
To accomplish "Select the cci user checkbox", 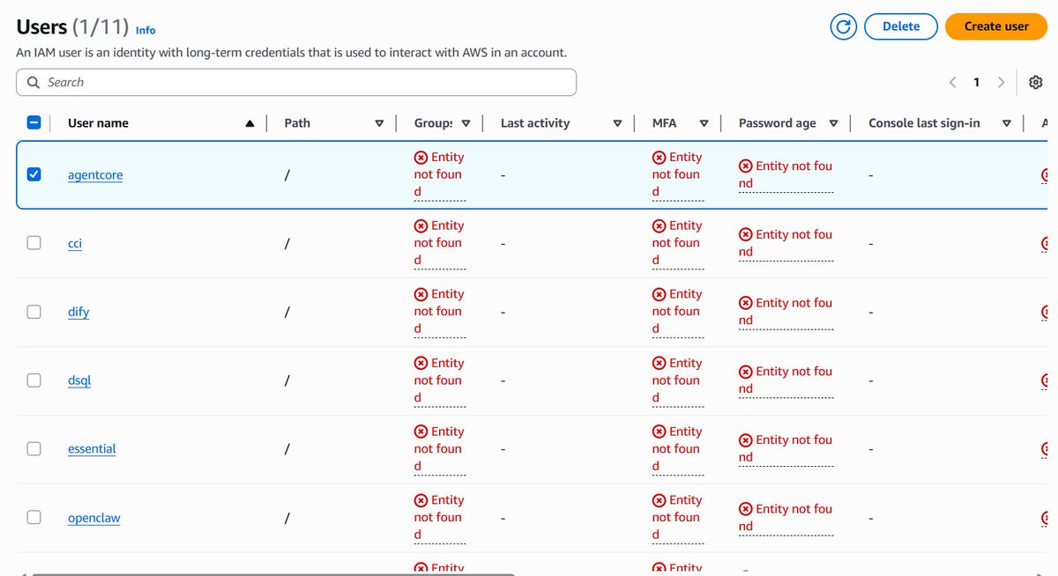I will [34, 243].
